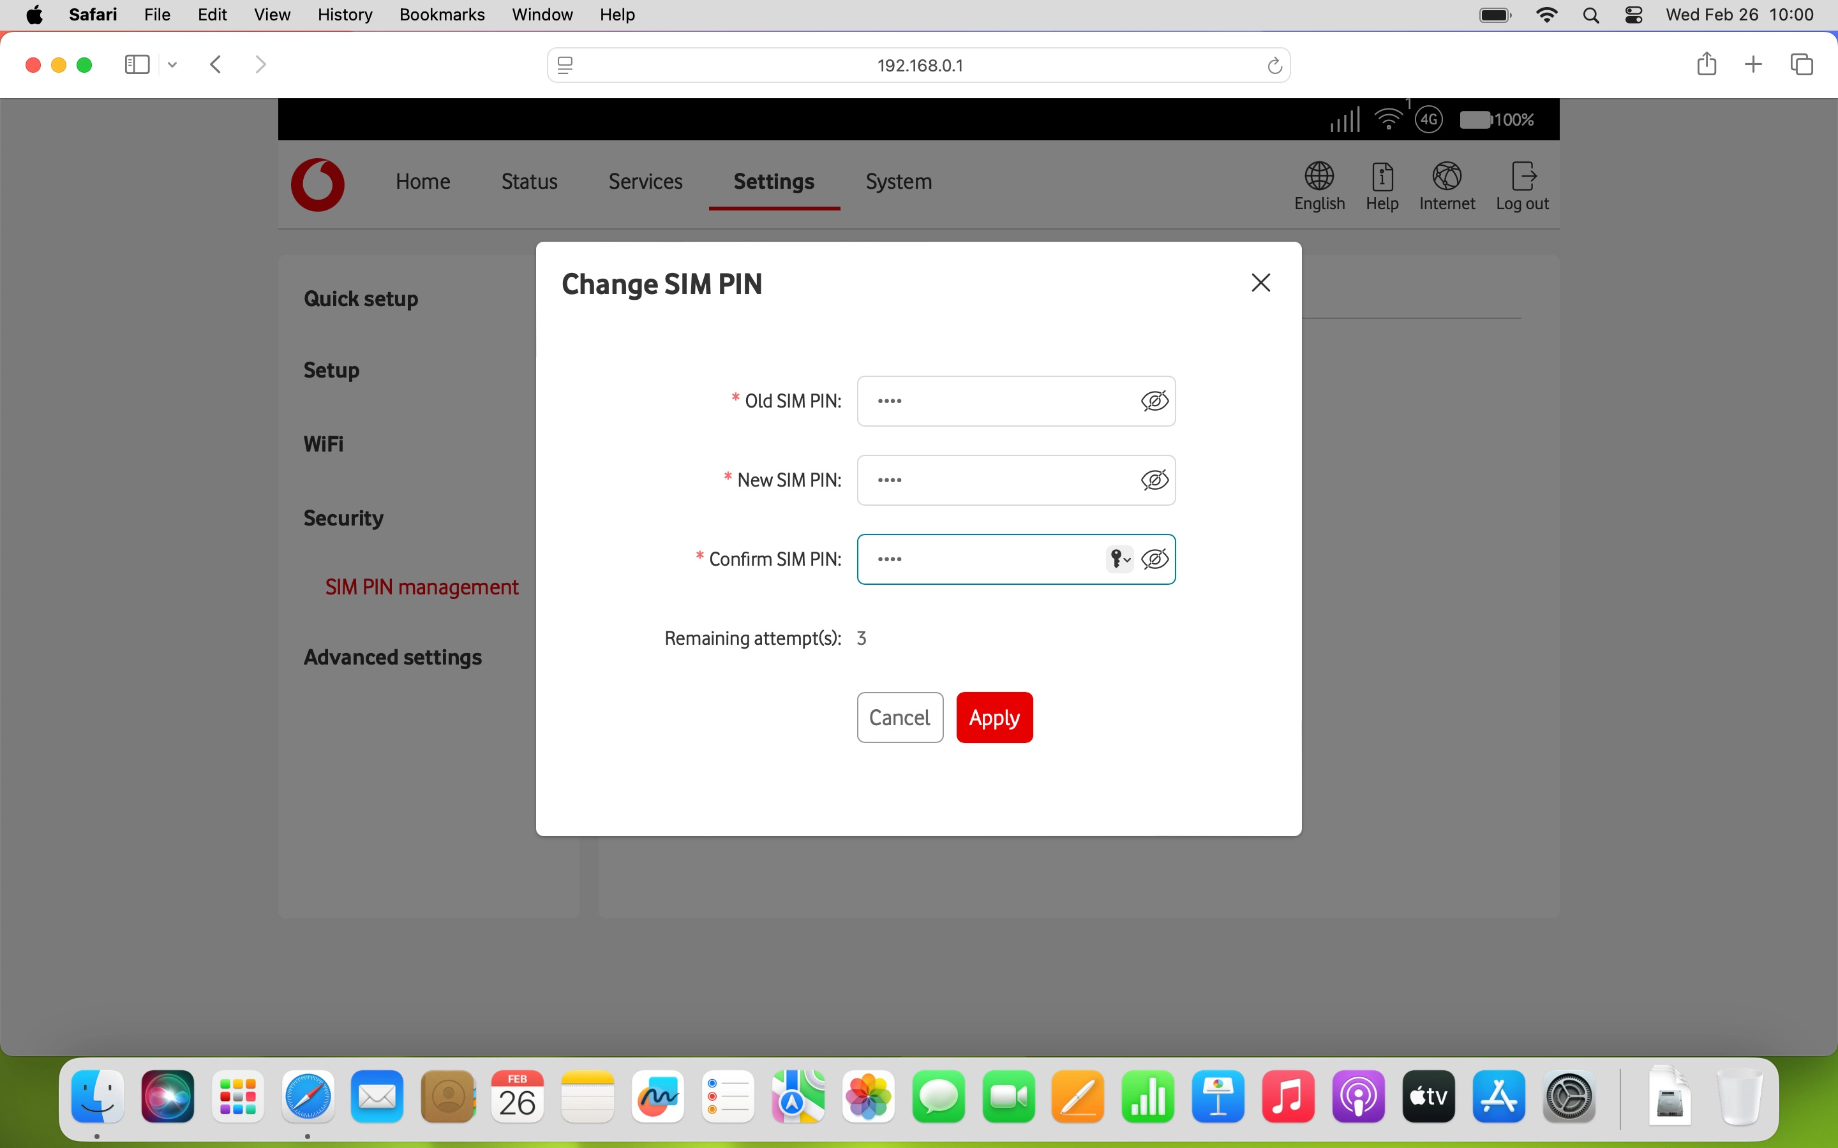Open a new Safari tab
This screenshot has width=1838, height=1148.
[1753, 64]
